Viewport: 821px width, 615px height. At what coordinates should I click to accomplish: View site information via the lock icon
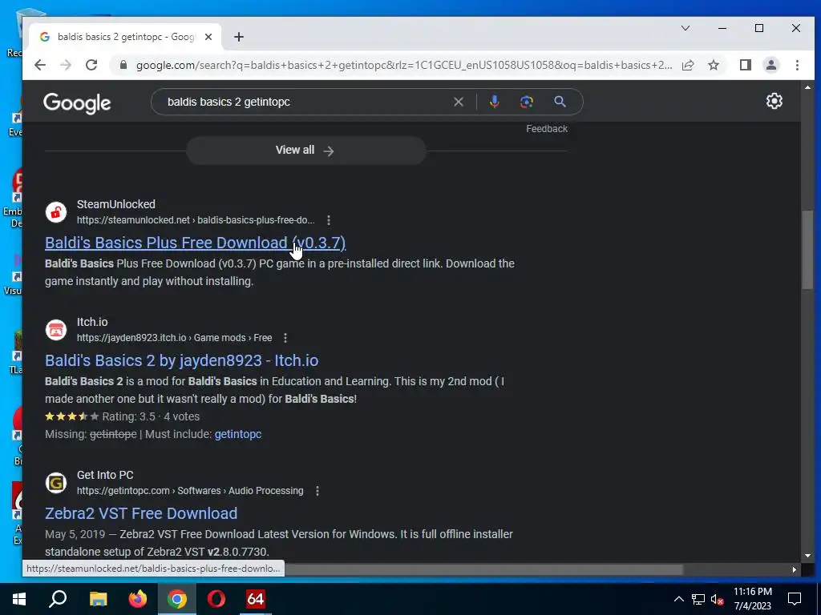pos(123,65)
